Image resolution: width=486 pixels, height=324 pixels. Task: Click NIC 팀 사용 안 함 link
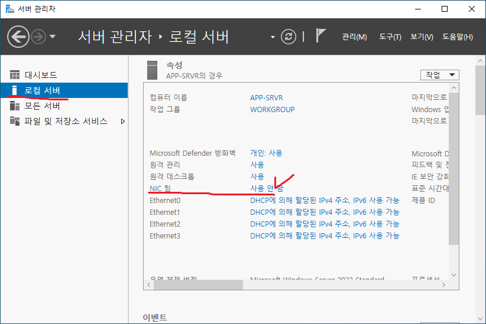267,188
